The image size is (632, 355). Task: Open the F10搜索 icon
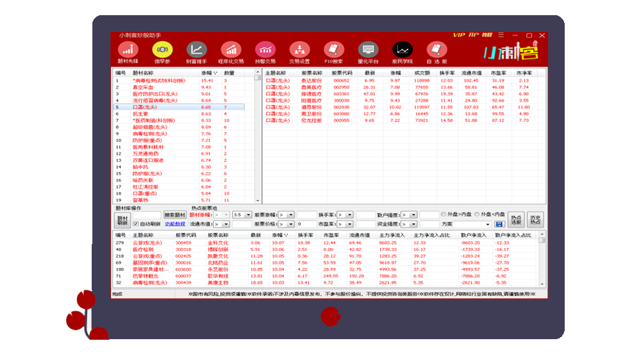click(x=334, y=52)
